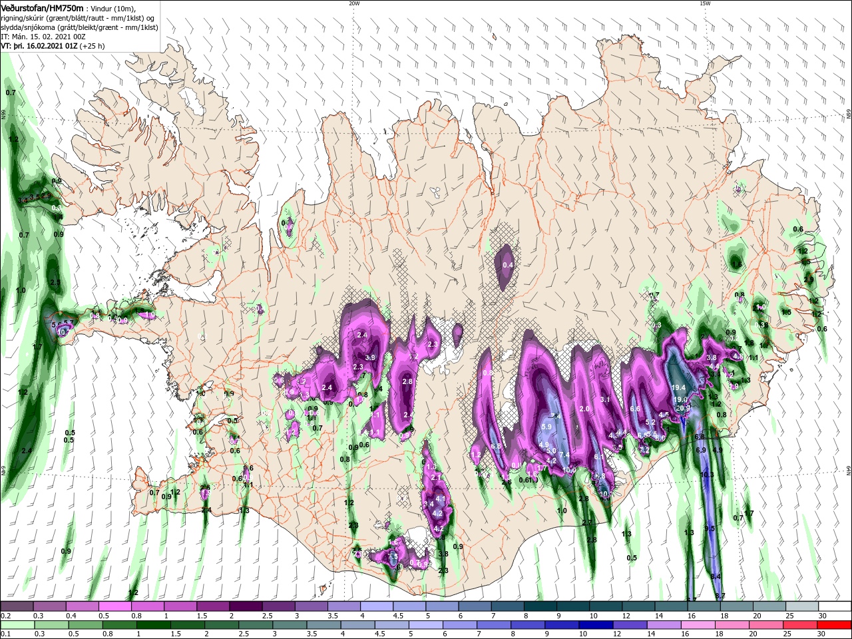Pick the darkest purple swatch between 2 and 2.5 on upper legend row
852x639 pixels.
coord(245,606)
